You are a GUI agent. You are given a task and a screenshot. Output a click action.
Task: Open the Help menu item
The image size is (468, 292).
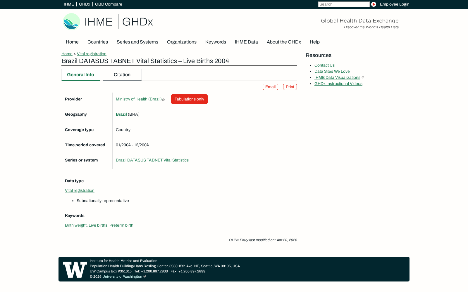315,42
